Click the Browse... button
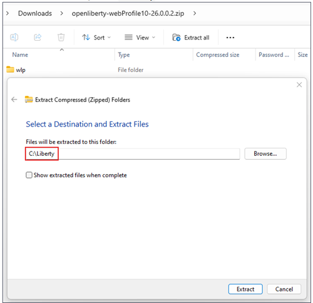 265,154
